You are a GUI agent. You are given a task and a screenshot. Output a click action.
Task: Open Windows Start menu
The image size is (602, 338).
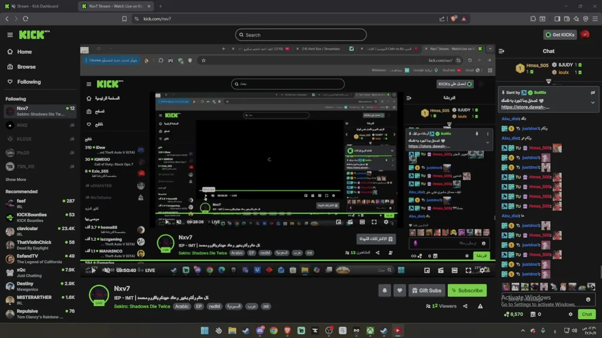click(205, 330)
